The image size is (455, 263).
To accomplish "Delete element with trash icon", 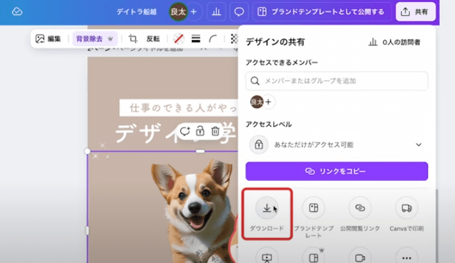I will click(215, 131).
